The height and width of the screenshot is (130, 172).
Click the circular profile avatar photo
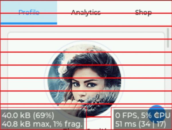pos(84,81)
